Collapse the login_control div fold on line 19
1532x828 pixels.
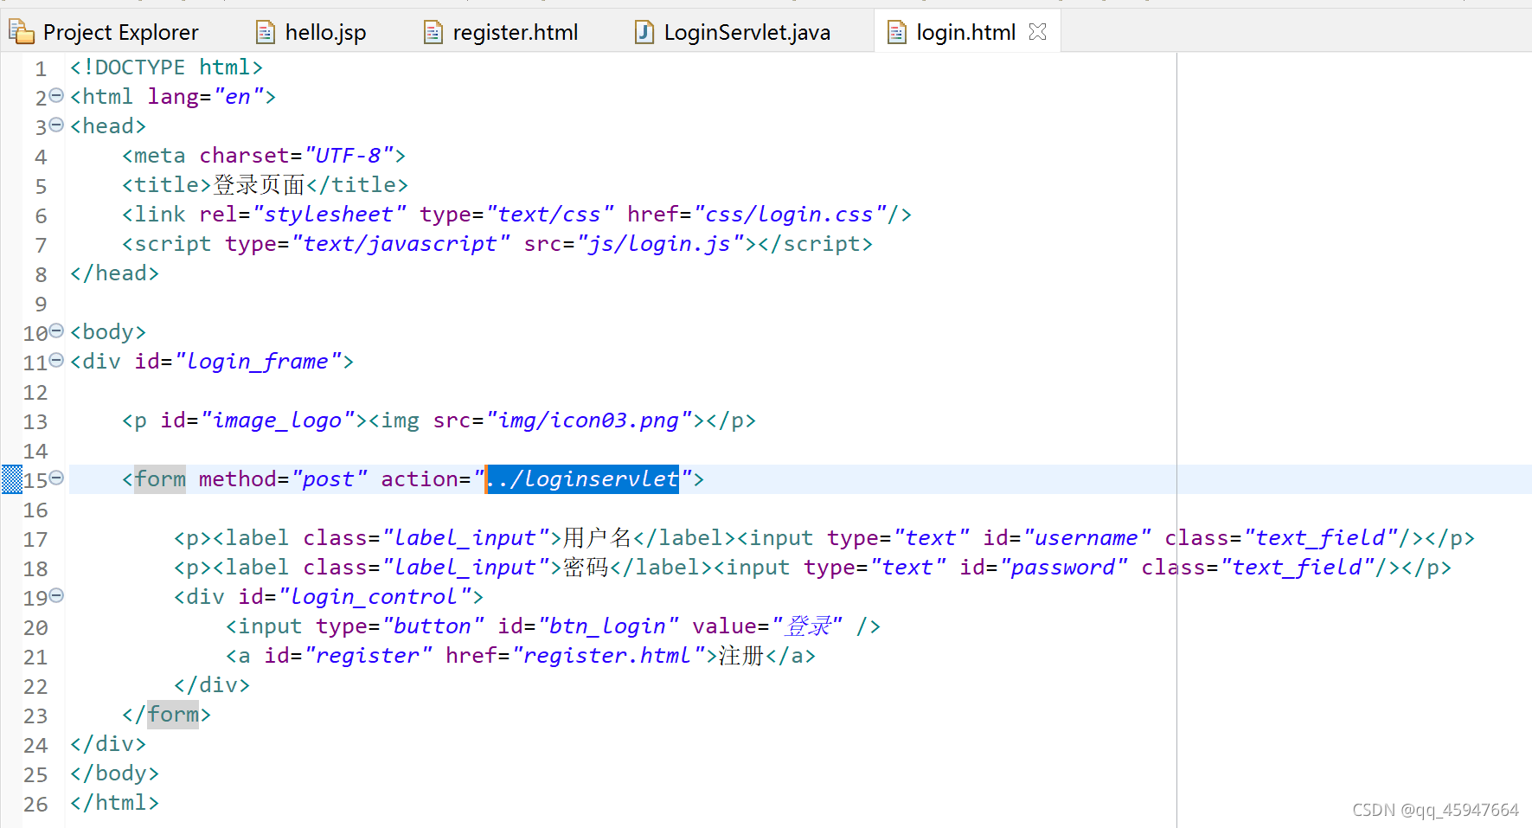point(56,595)
